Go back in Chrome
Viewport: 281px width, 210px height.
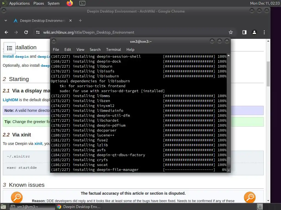pyautogui.click(x=6, y=32)
